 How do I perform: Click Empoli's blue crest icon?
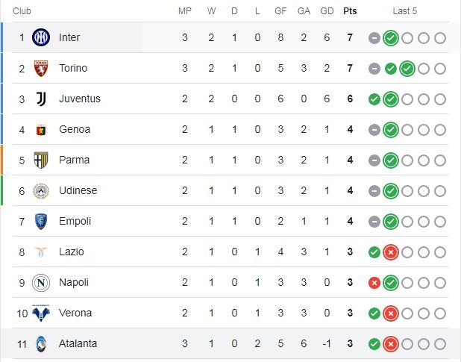click(41, 222)
